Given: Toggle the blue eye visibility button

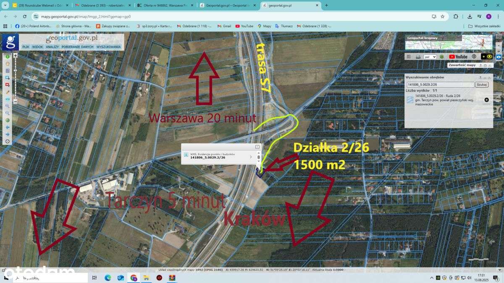Looking at the screenshot, I should coord(499,57).
